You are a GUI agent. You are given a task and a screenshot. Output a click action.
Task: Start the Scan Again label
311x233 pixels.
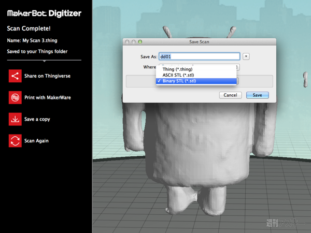coord(36,141)
